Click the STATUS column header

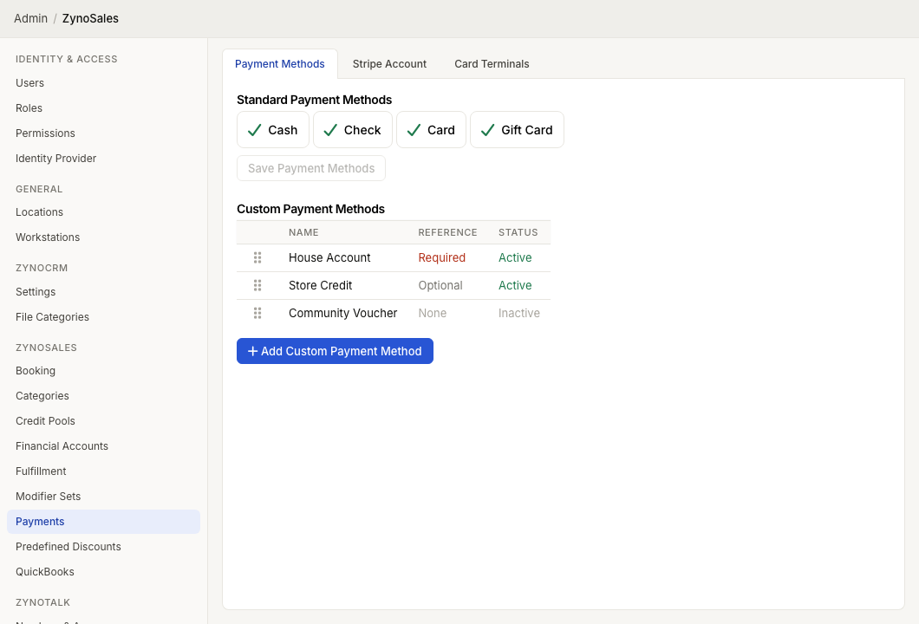point(518,232)
